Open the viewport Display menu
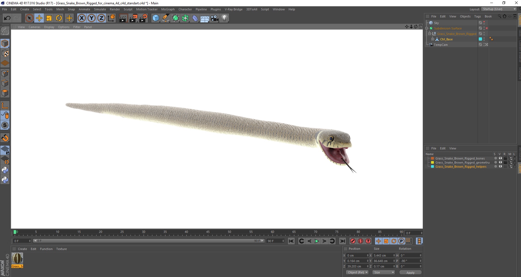The height and width of the screenshot is (277, 521). tap(49, 27)
